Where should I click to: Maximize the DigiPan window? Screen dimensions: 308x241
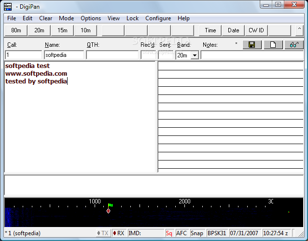[278, 4]
